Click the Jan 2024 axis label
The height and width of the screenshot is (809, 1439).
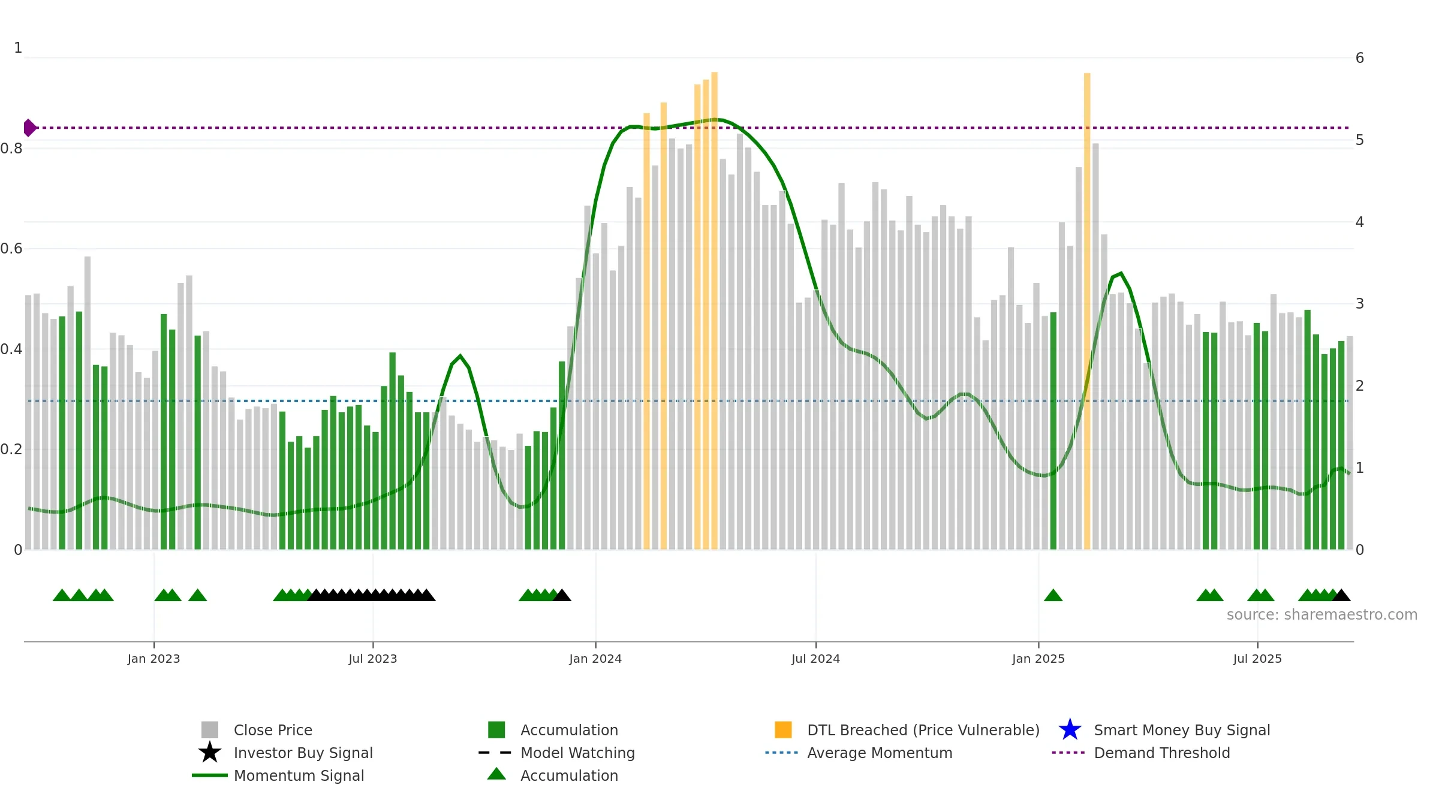pyautogui.click(x=595, y=659)
